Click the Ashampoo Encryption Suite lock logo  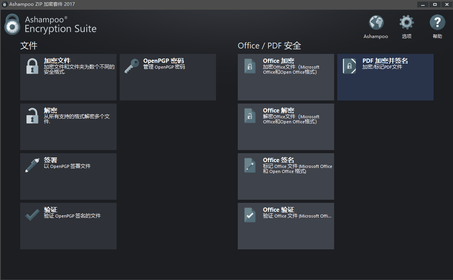(x=12, y=24)
